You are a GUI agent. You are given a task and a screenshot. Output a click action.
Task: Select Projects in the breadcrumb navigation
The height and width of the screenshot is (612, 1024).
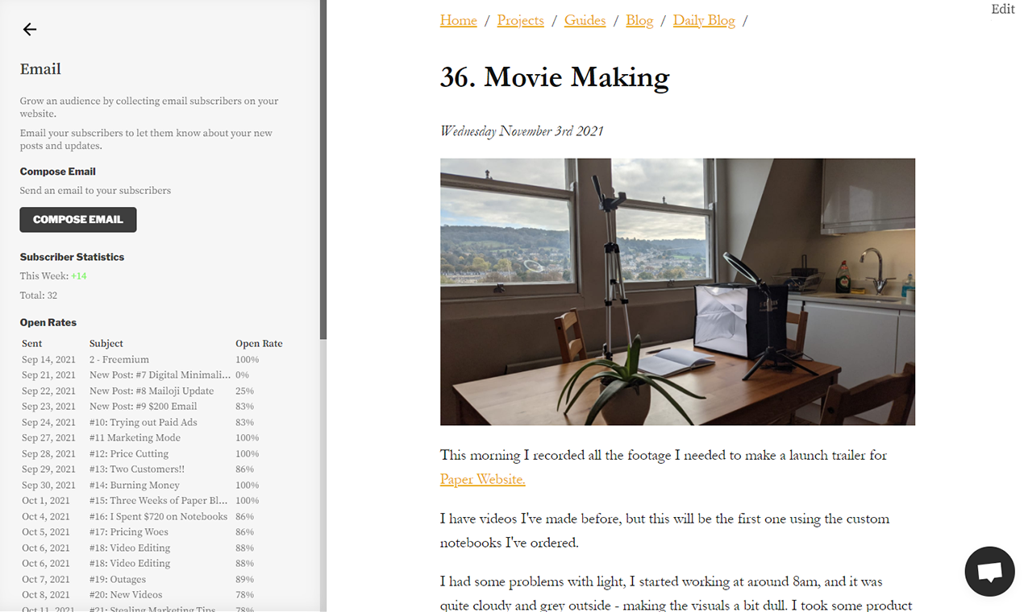520,20
